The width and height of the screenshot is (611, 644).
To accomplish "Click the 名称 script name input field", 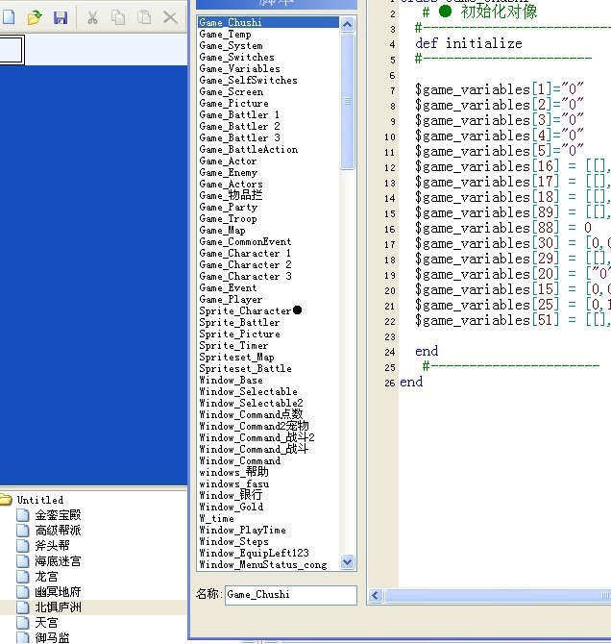I will [x=291, y=595].
